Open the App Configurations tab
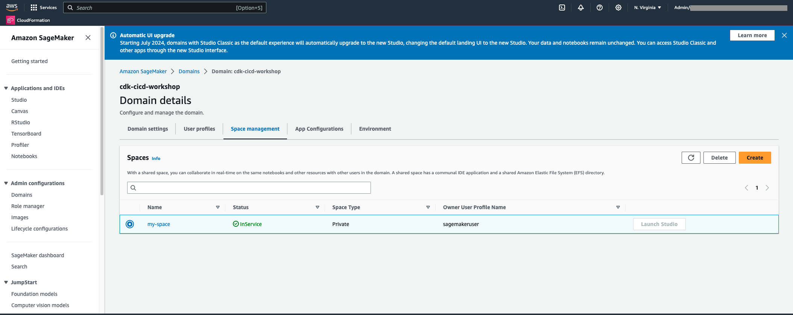The width and height of the screenshot is (793, 315). point(319,129)
